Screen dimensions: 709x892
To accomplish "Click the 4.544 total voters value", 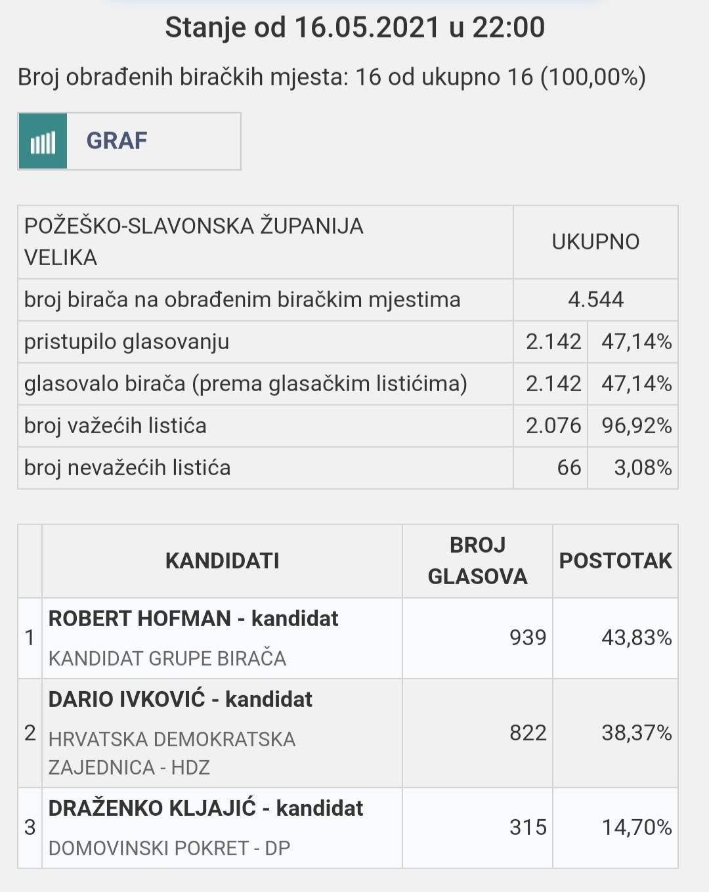I will click(x=595, y=300).
